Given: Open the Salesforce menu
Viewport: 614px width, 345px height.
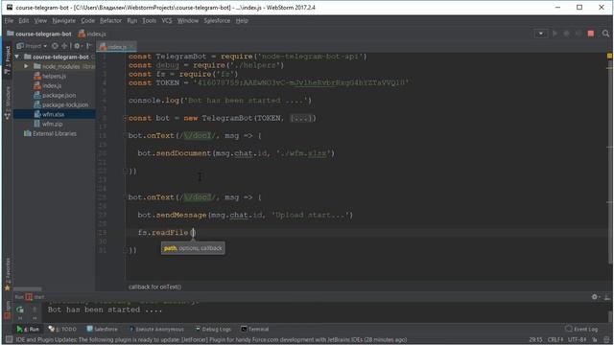Looking at the screenshot, I should 217,21.
